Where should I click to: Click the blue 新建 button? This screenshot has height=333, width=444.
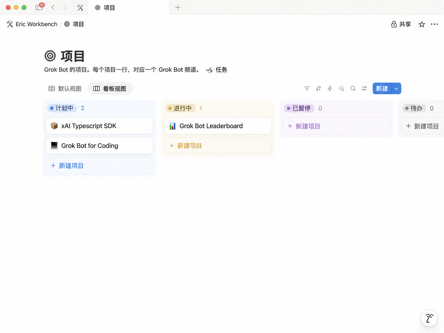(x=382, y=89)
